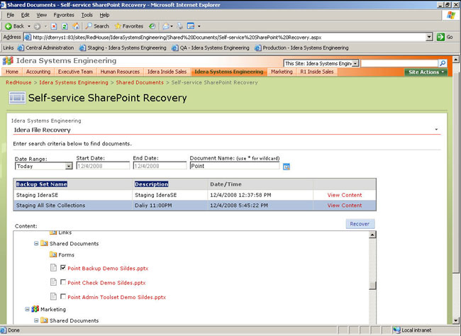Open Production - Idera Systems Engineering link
The width and height of the screenshot is (461, 336).
[x=301, y=47]
